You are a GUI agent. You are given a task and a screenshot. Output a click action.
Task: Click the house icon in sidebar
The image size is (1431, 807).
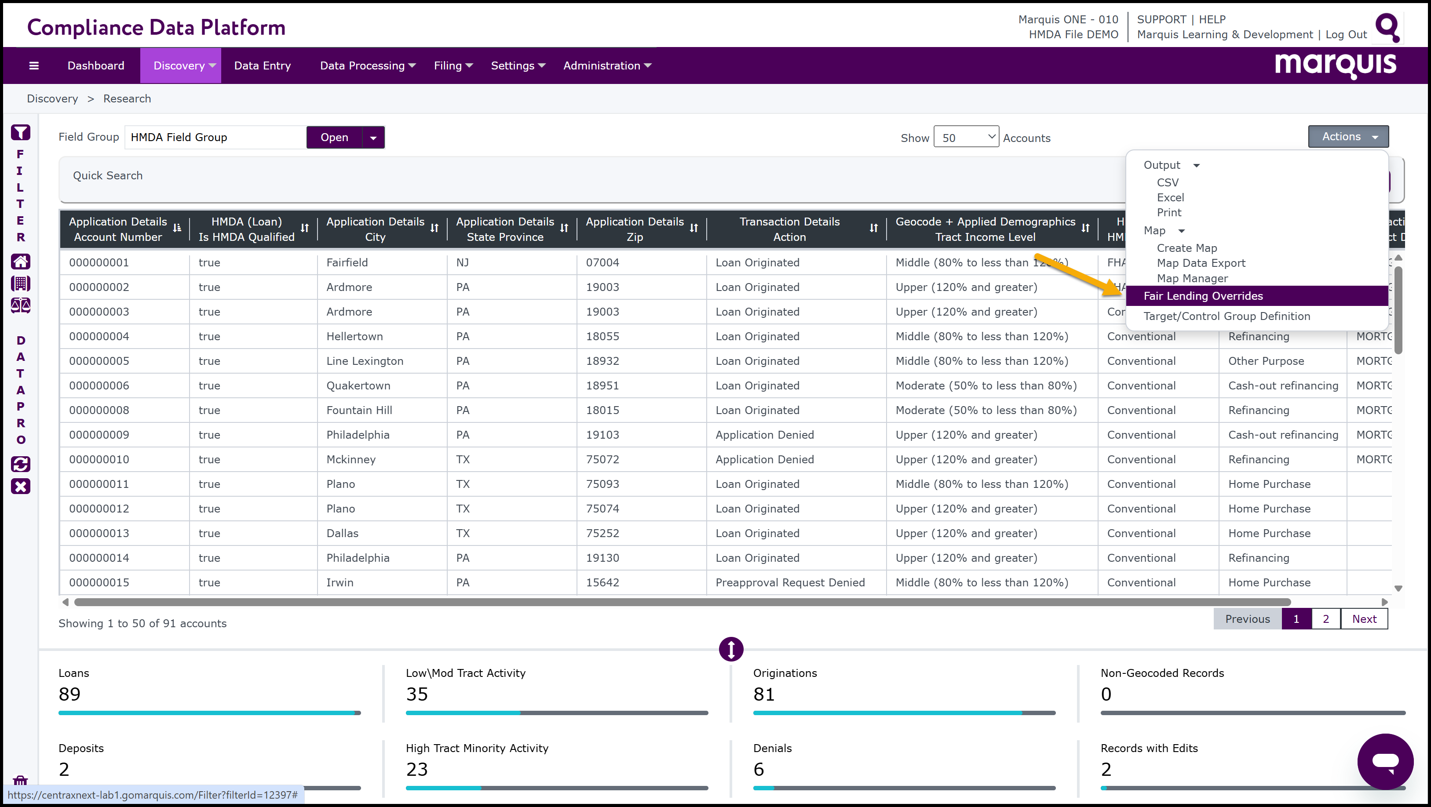click(21, 261)
